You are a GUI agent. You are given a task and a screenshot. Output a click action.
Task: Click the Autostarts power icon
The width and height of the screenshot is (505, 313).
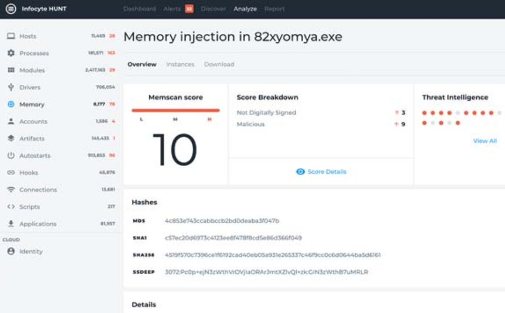click(11, 156)
